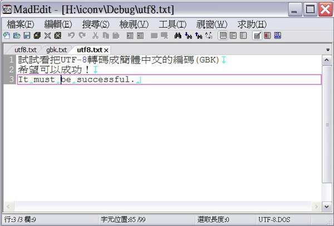Image resolution: width=334 pixels, height=226 pixels.
Task: Click the 字元位置:85 /99 status field
Action: click(123, 219)
